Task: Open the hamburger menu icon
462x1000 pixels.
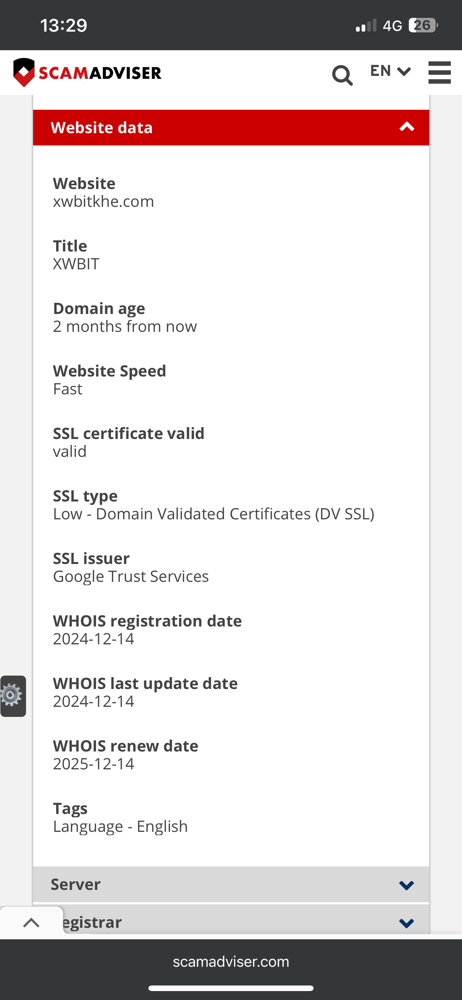Action: [x=439, y=72]
